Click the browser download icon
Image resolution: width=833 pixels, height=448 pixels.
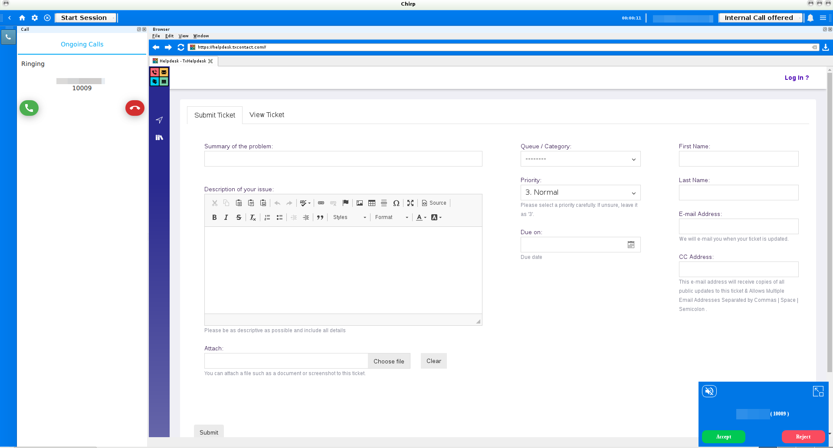(826, 47)
